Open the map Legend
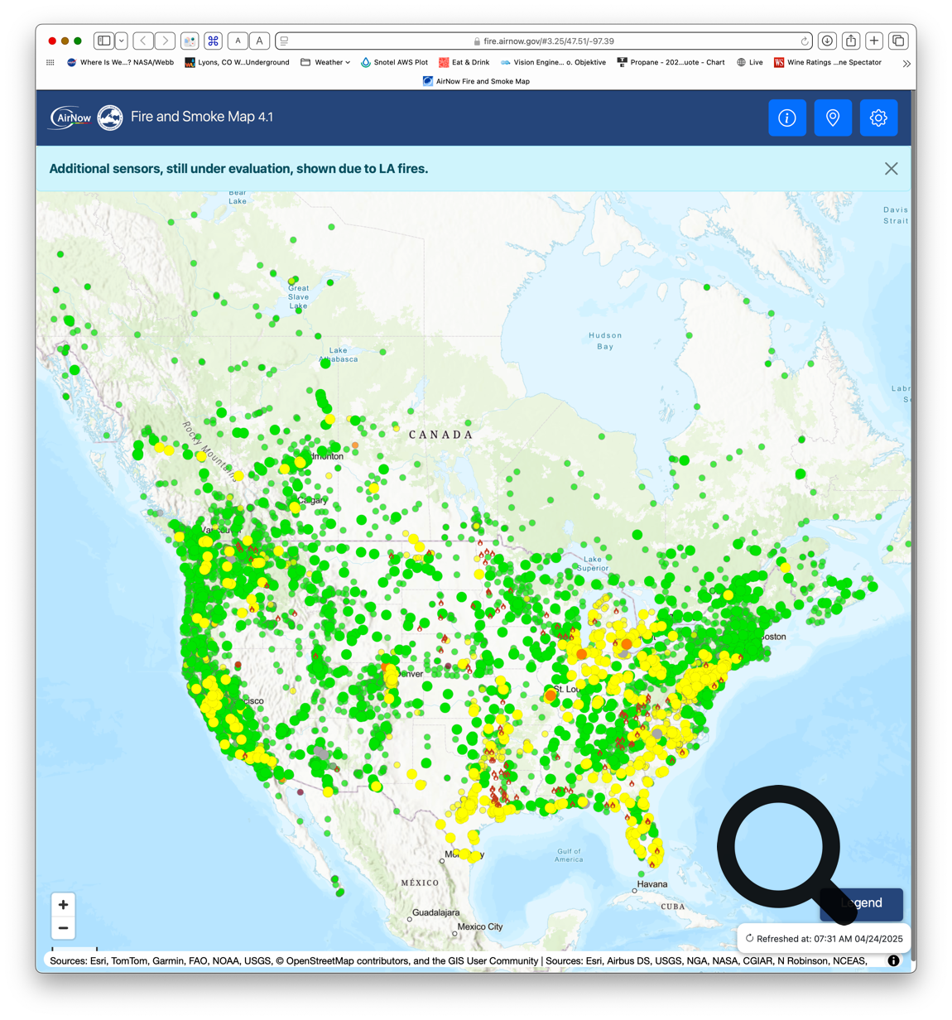The image size is (952, 1020). click(x=862, y=903)
